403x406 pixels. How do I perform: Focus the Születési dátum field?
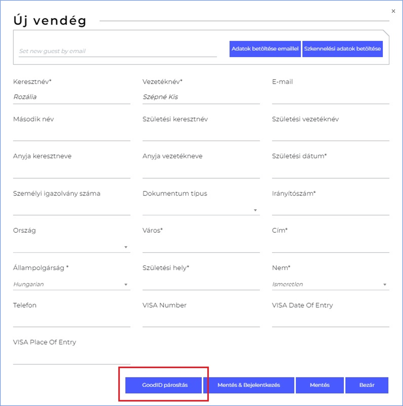[330, 171]
